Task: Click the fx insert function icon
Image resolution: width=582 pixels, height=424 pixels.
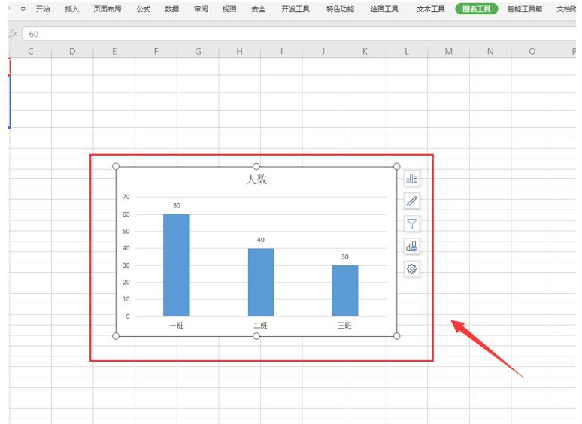Action: pos(13,34)
